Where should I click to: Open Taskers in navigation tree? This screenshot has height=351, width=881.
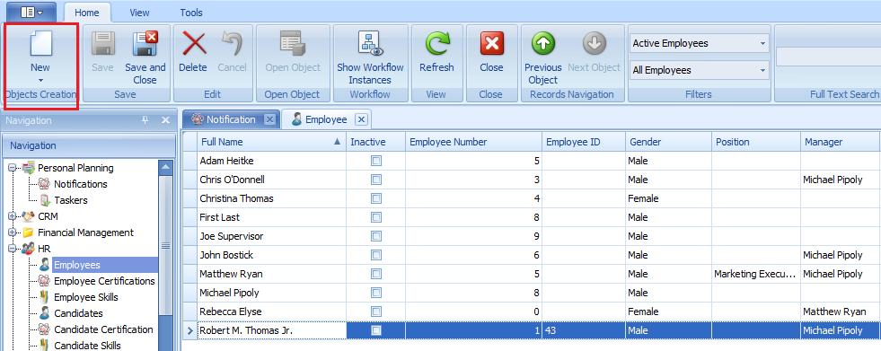coord(70,200)
